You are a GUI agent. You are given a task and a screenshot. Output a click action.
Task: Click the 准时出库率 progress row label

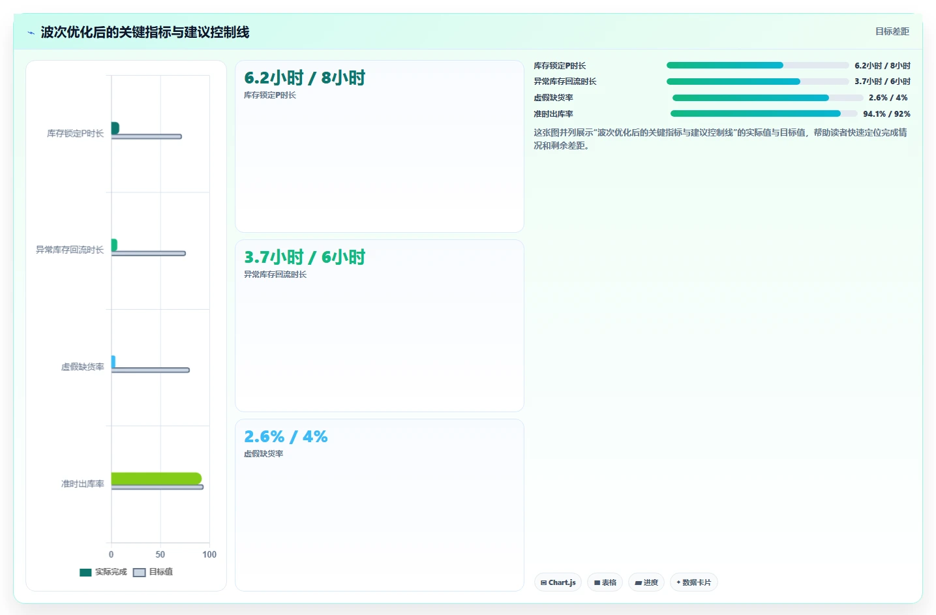pyautogui.click(x=553, y=114)
